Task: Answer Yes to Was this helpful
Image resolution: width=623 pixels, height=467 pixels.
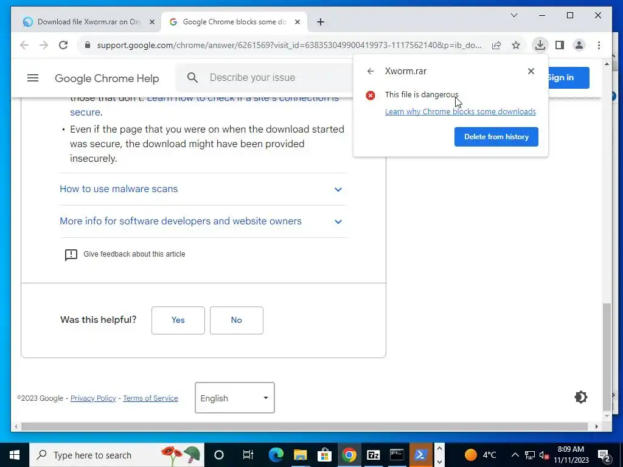Action: pos(178,320)
